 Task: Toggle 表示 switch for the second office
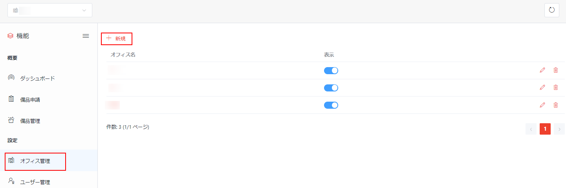331,88
